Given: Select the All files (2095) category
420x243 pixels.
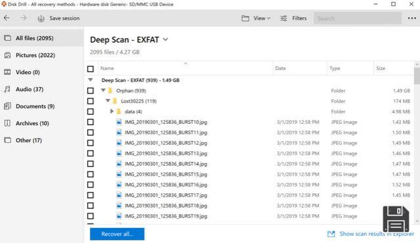Looking at the screenshot, I should click(x=42, y=38).
